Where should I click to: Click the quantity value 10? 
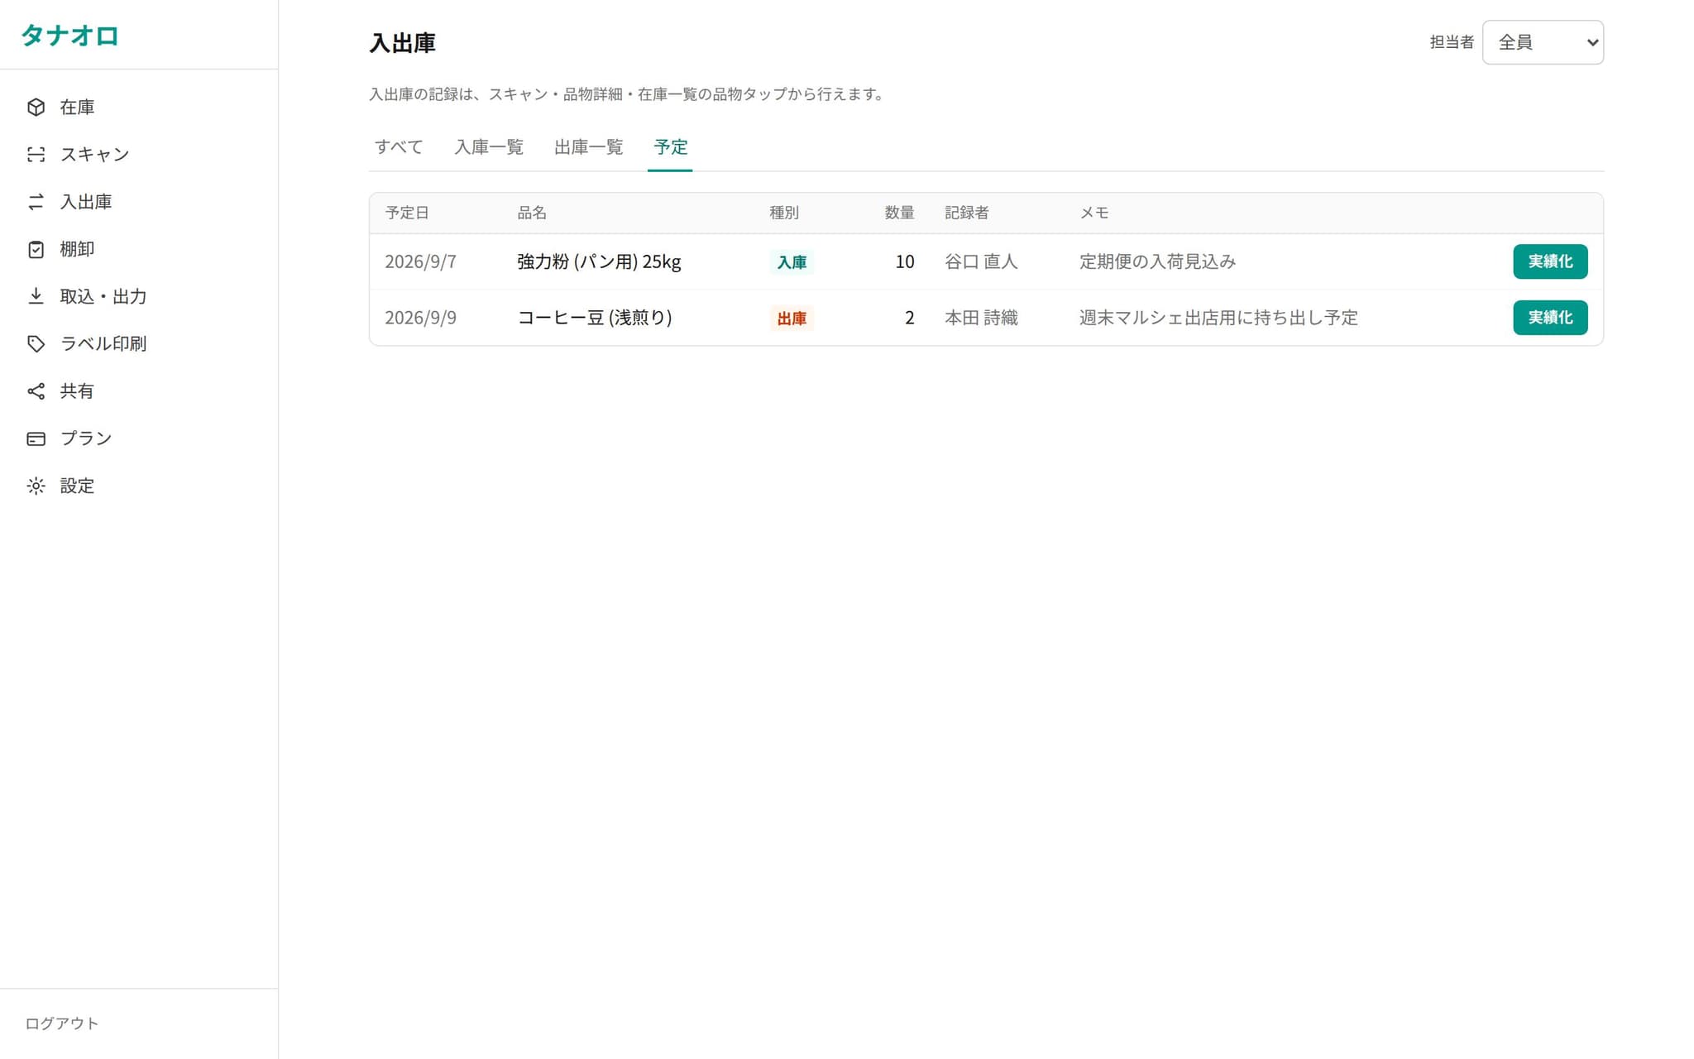(x=905, y=261)
